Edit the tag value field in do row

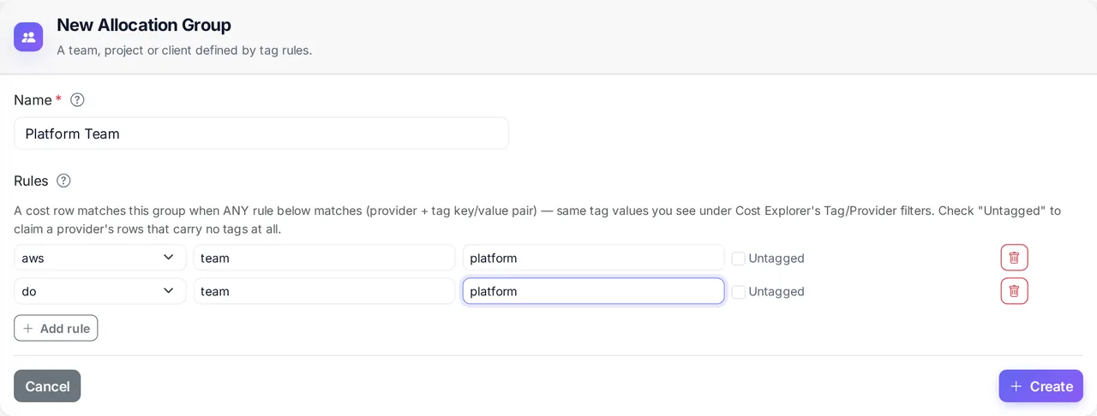593,291
